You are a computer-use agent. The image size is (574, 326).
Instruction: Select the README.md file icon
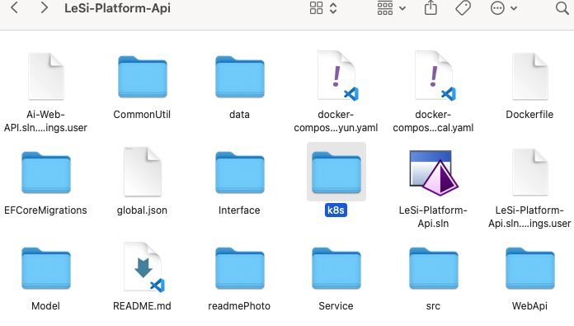(x=143, y=267)
